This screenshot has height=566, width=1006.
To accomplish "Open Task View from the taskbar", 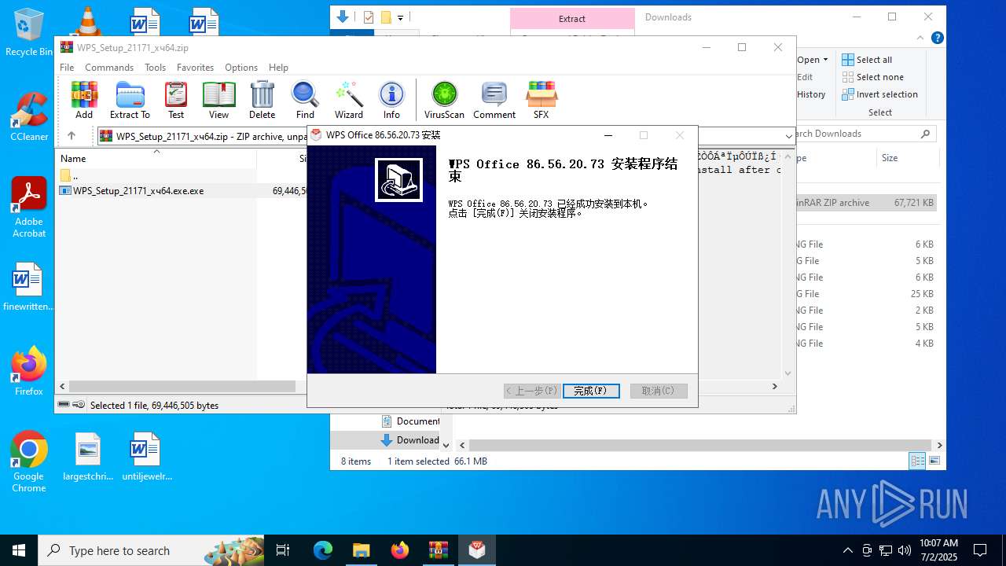I will click(x=283, y=550).
